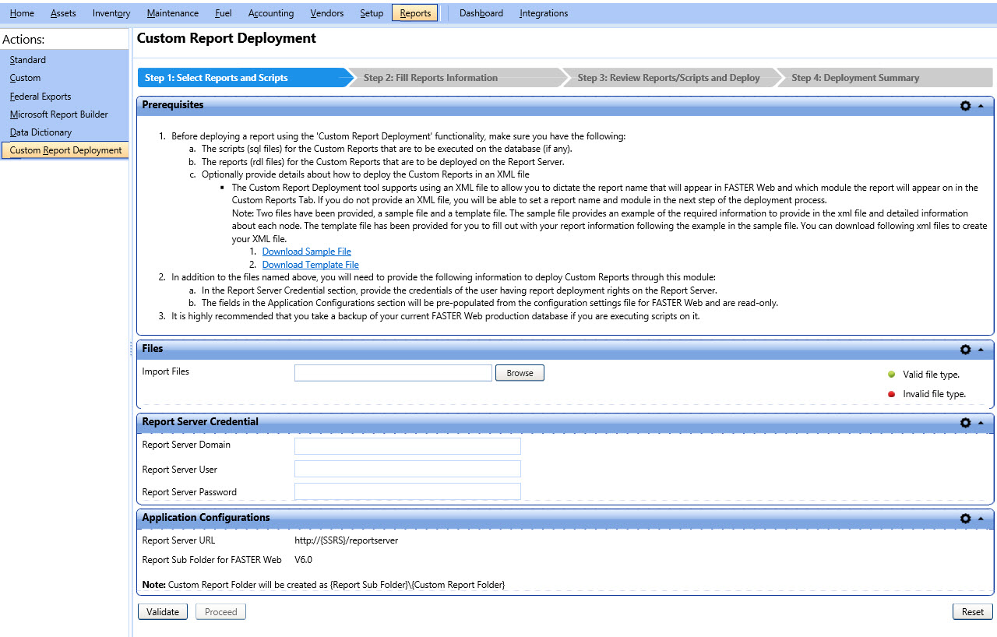
Task: Open the Home menu
Action: 22,13
